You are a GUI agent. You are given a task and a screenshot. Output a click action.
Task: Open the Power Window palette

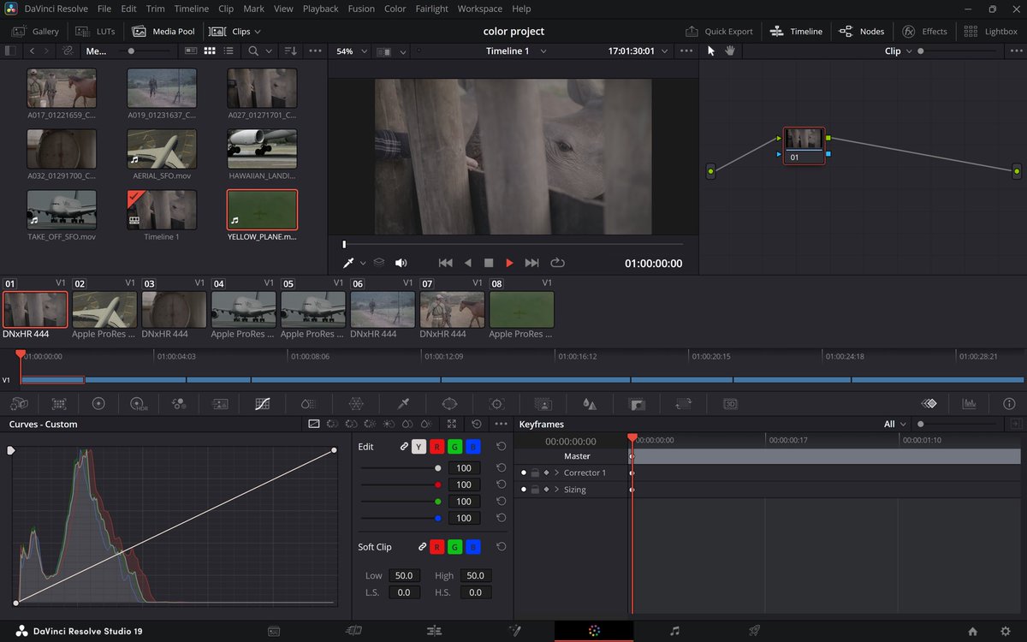tap(449, 403)
